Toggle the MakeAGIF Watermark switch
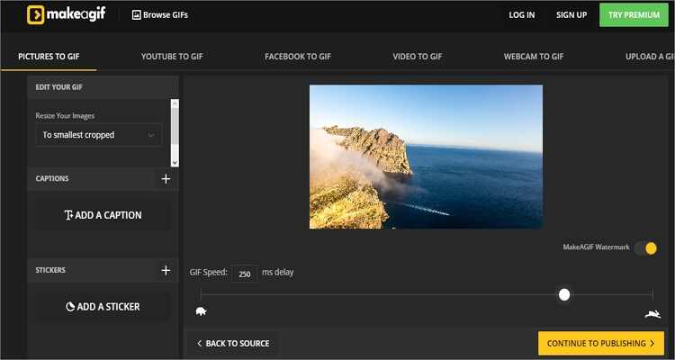Image resolution: width=675 pixels, height=360 pixels. coord(646,248)
